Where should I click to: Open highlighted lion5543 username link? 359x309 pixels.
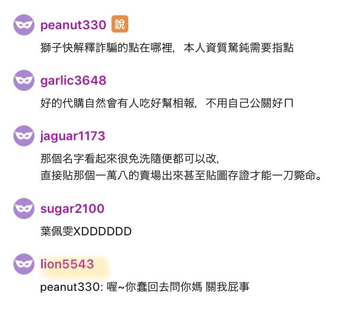pyautogui.click(x=67, y=264)
